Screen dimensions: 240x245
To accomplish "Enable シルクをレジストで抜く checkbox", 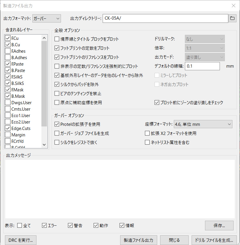I will pyautogui.click(x=57, y=142).
